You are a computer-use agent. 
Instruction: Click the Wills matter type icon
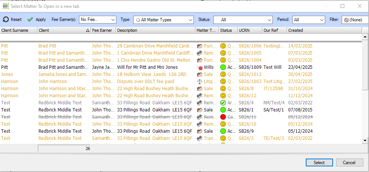(x=200, y=67)
